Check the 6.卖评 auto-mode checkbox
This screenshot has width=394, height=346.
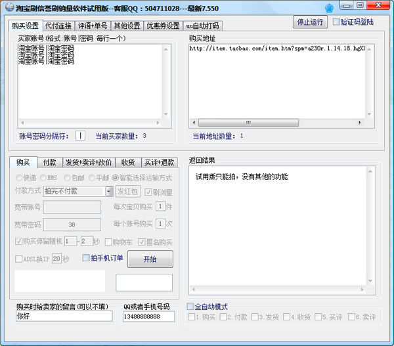(351, 317)
